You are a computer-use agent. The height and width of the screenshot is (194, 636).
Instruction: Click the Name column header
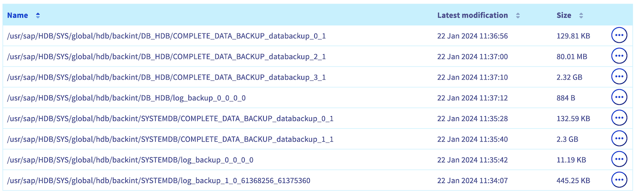pyautogui.click(x=18, y=15)
